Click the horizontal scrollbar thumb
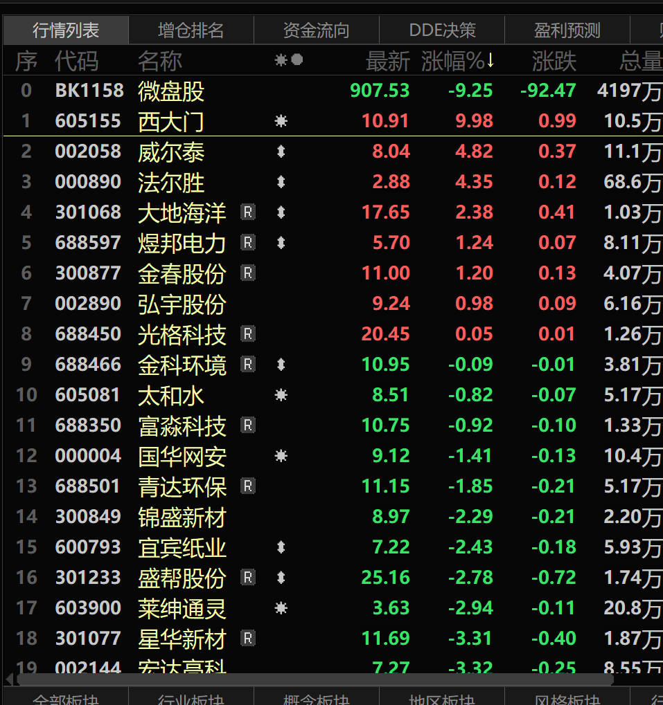663x705 pixels. [315, 679]
